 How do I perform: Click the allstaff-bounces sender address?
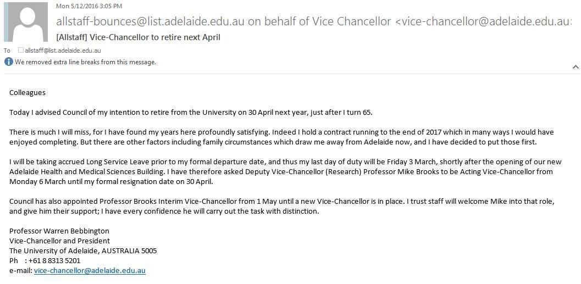pyautogui.click(x=150, y=22)
